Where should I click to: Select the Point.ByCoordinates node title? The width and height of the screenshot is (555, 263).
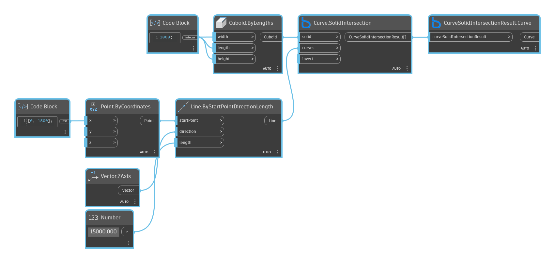126,106
